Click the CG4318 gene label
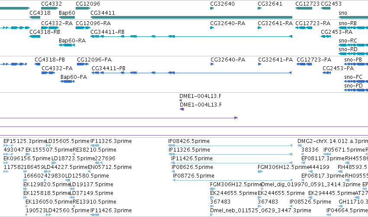Screen dimensions: 368x217 pyautogui.click(x=40, y=13)
